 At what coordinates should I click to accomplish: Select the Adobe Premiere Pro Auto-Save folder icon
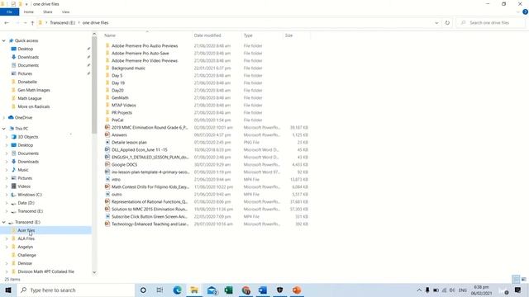107,53
